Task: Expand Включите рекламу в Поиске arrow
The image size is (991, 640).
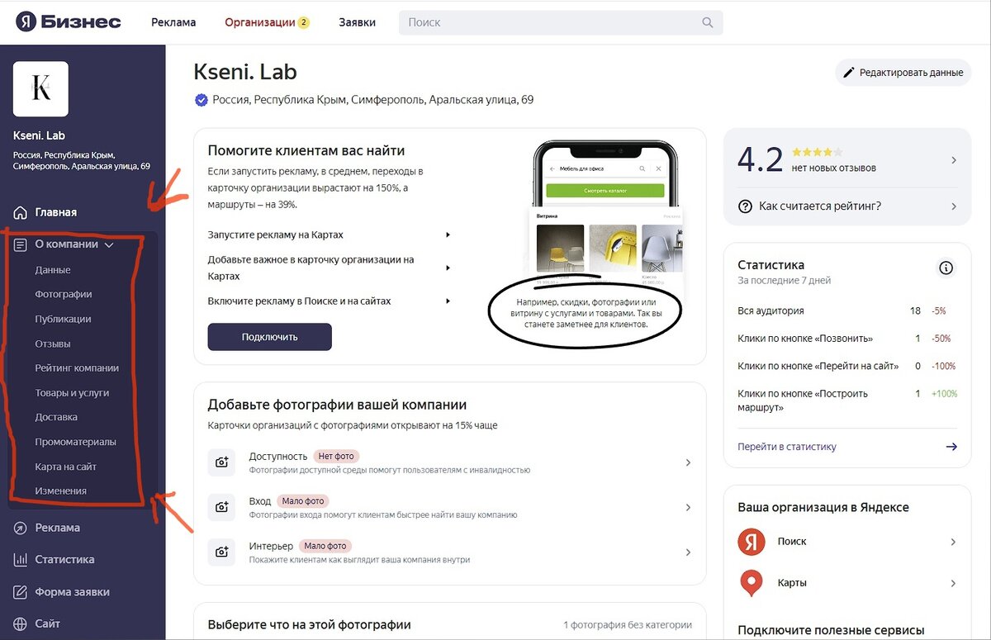Action: 448,301
